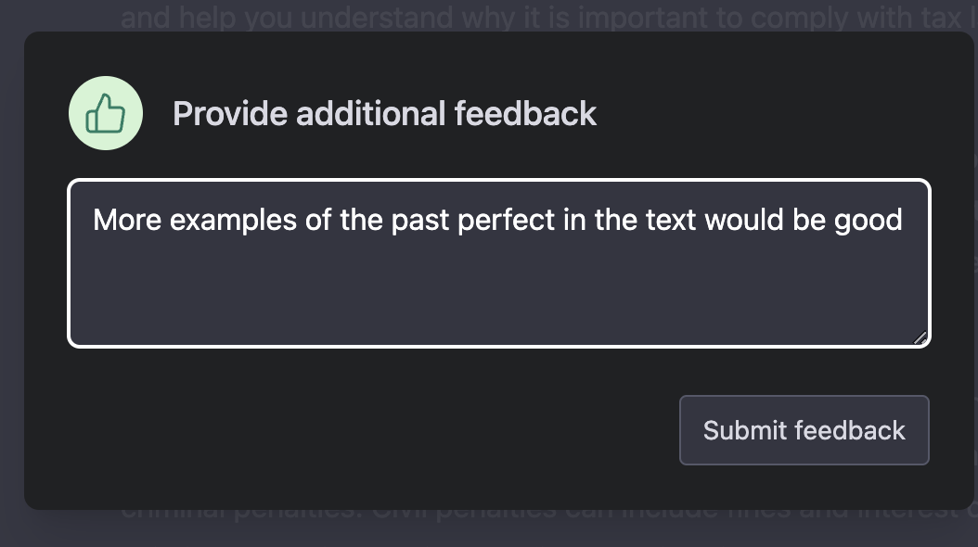Click the green thumbs-up icon
The height and width of the screenshot is (547, 978).
click(106, 113)
